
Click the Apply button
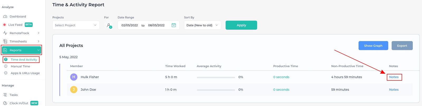point(241,25)
